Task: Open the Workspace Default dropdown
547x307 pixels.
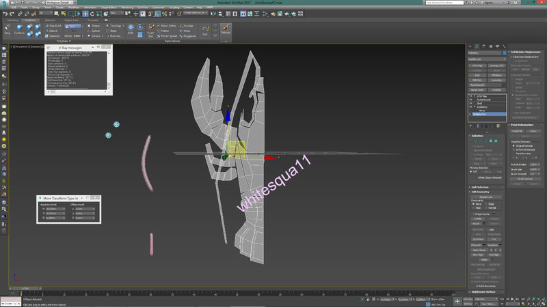Action: pos(59,3)
